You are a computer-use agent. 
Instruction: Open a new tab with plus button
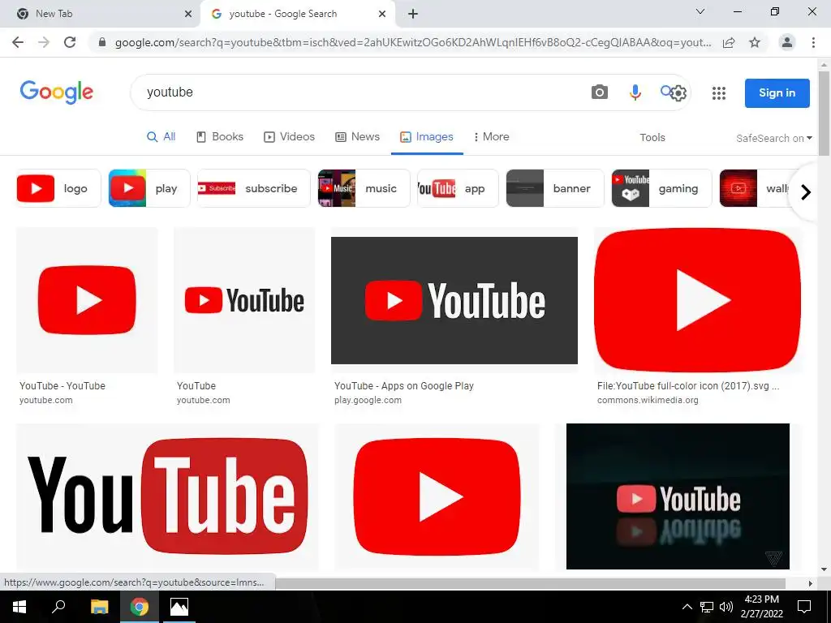[x=413, y=15]
